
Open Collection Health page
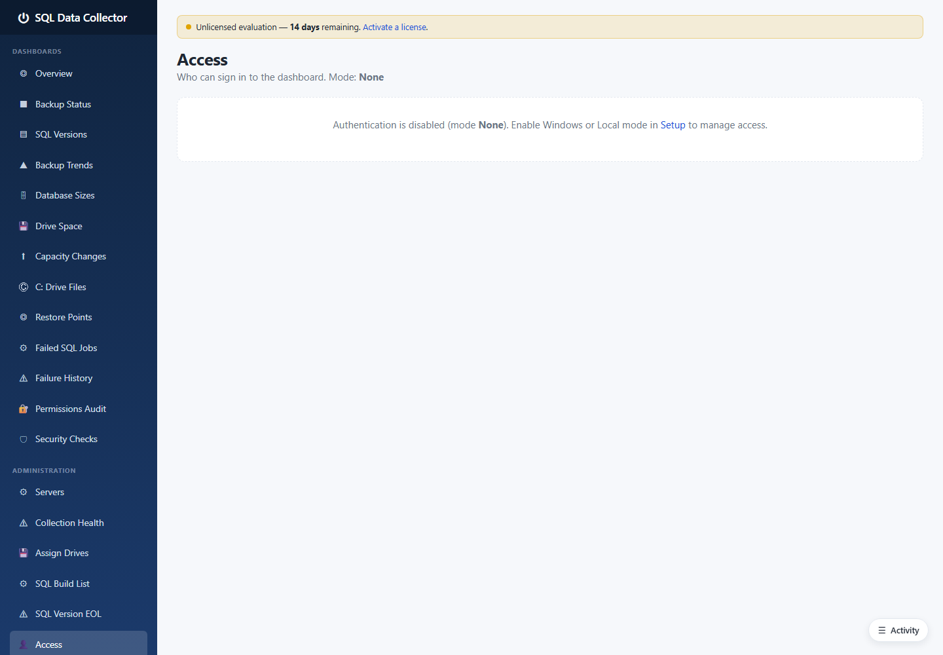[x=79, y=523]
